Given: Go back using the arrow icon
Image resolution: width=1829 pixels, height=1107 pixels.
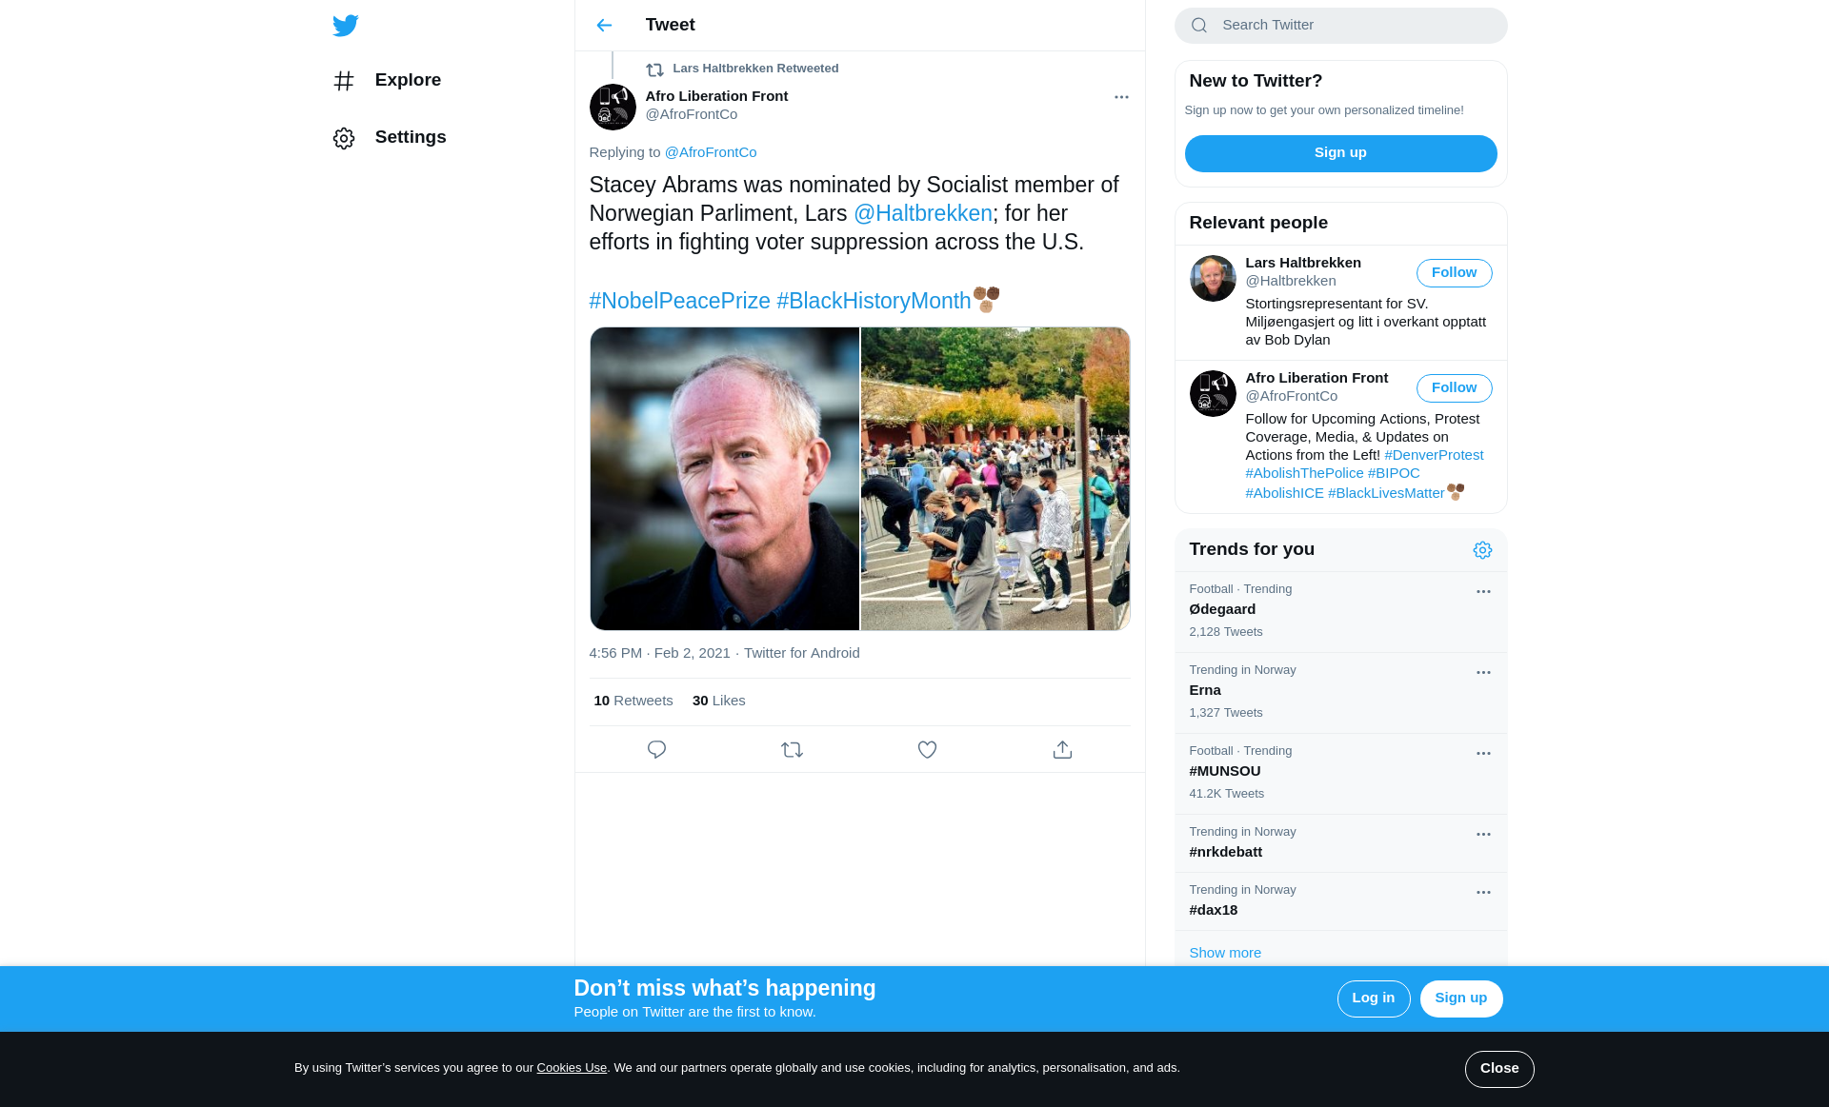Looking at the screenshot, I should point(604,26).
